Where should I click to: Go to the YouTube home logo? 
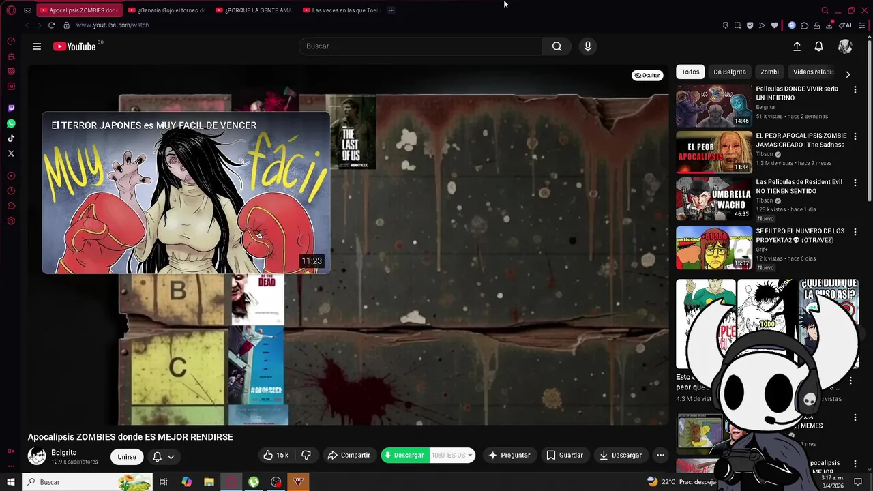(x=74, y=46)
